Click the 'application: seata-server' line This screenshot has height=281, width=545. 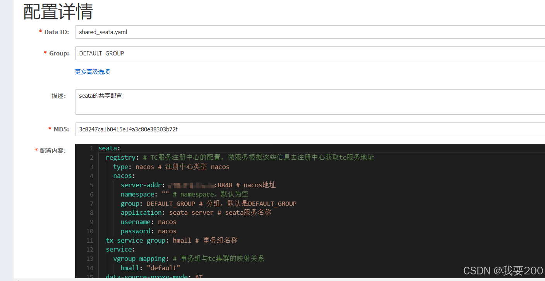[x=196, y=212]
